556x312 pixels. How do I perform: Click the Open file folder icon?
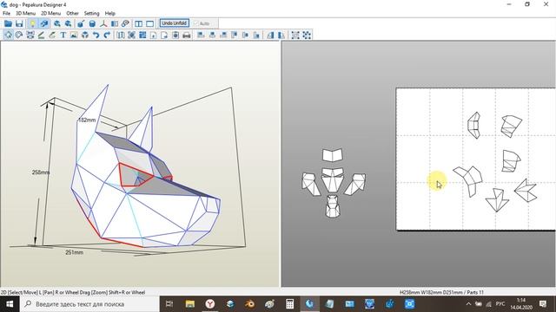click(8, 23)
